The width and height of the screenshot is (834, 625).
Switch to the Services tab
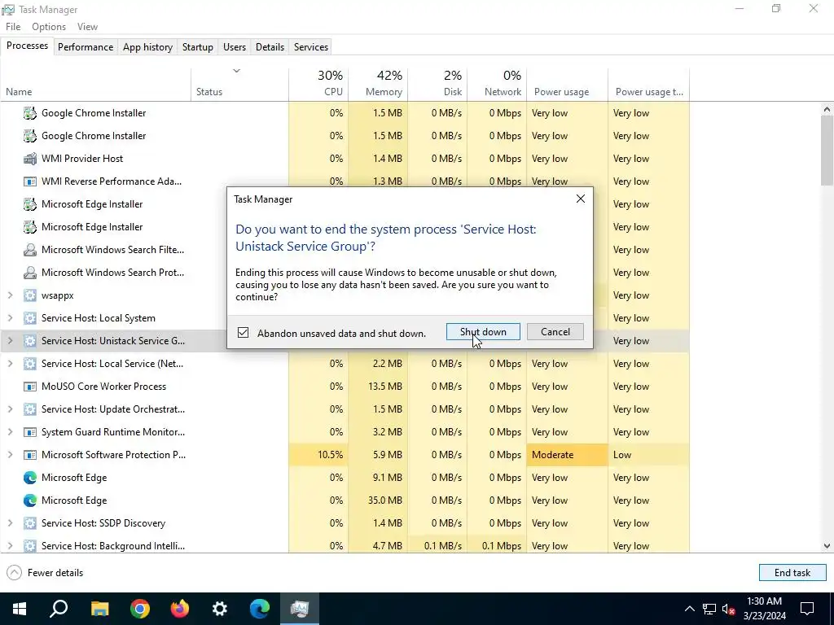[x=310, y=46]
